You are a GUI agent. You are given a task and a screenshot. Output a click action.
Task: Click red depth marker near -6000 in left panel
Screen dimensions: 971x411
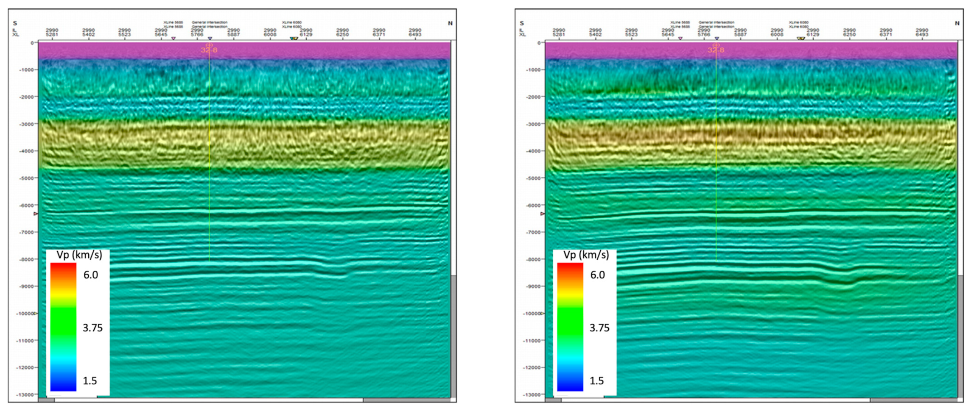click(x=36, y=214)
